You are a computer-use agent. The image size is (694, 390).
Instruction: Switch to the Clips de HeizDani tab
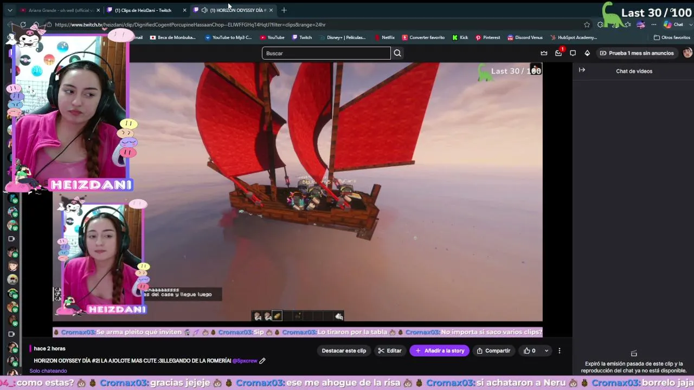pyautogui.click(x=143, y=10)
